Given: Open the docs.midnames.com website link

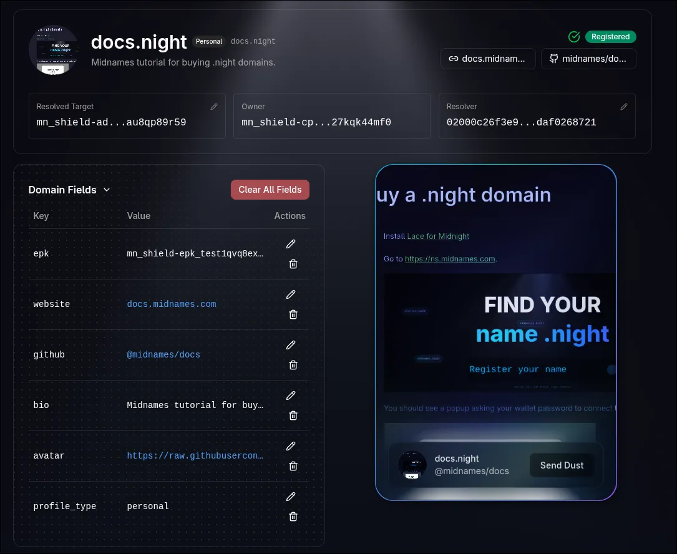Looking at the screenshot, I should click(x=488, y=59).
